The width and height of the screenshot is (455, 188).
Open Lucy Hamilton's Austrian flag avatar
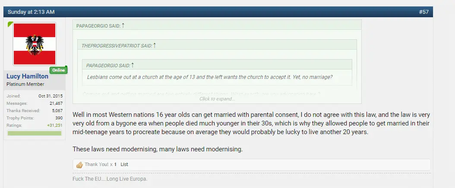[35, 44]
